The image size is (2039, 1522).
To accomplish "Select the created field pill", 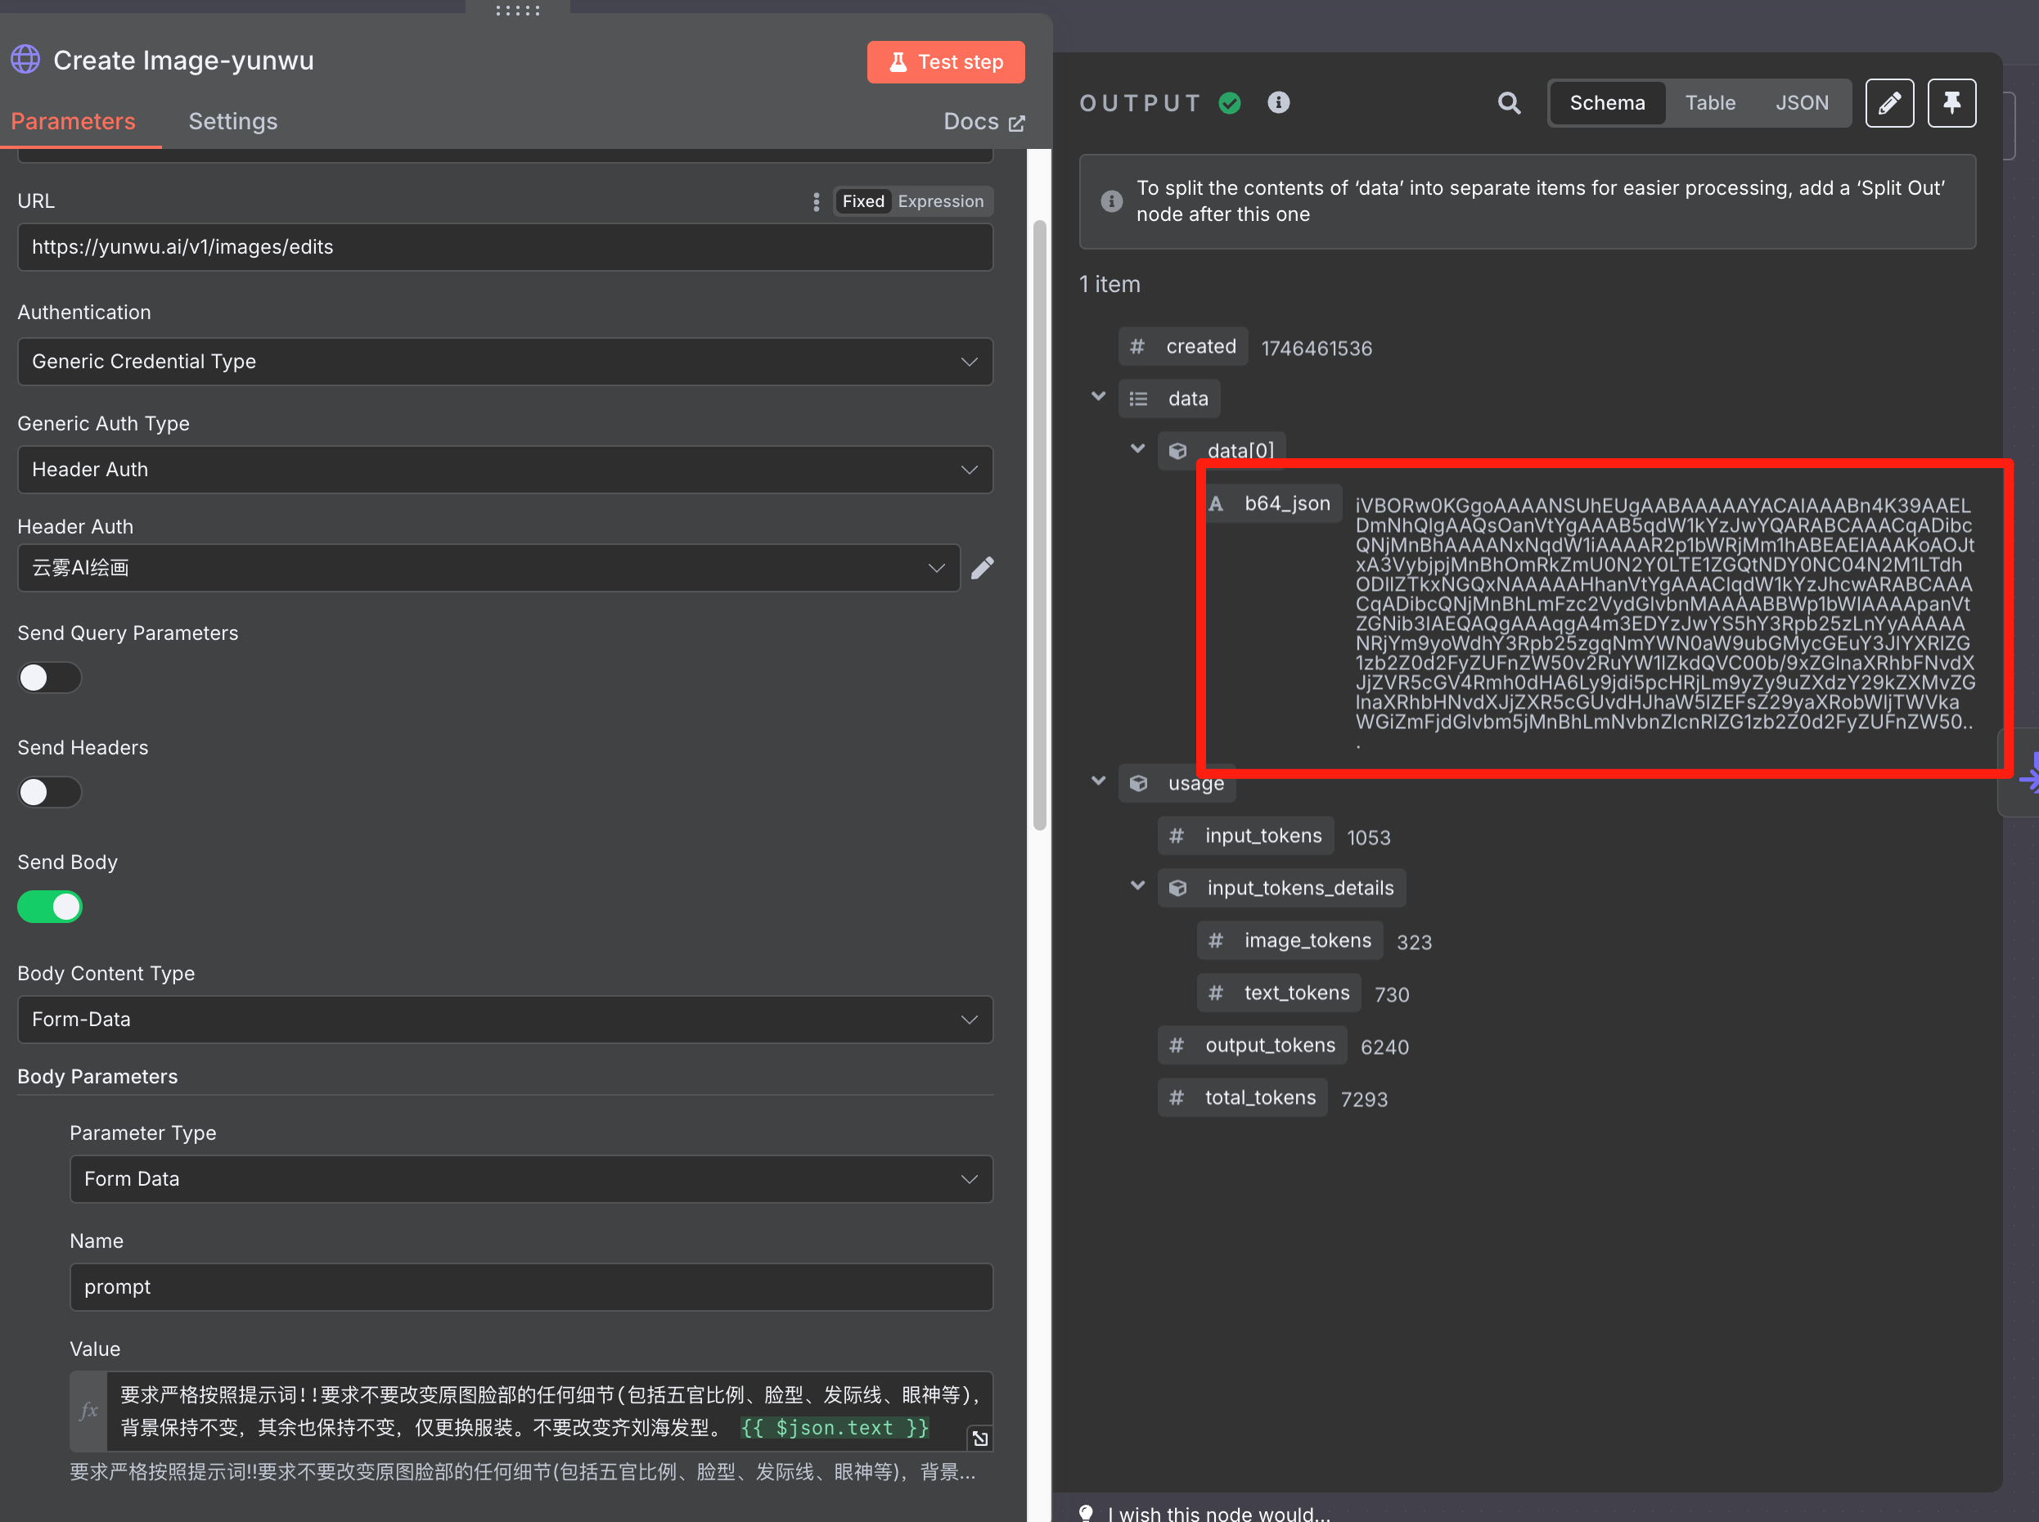I will pyautogui.click(x=1183, y=346).
